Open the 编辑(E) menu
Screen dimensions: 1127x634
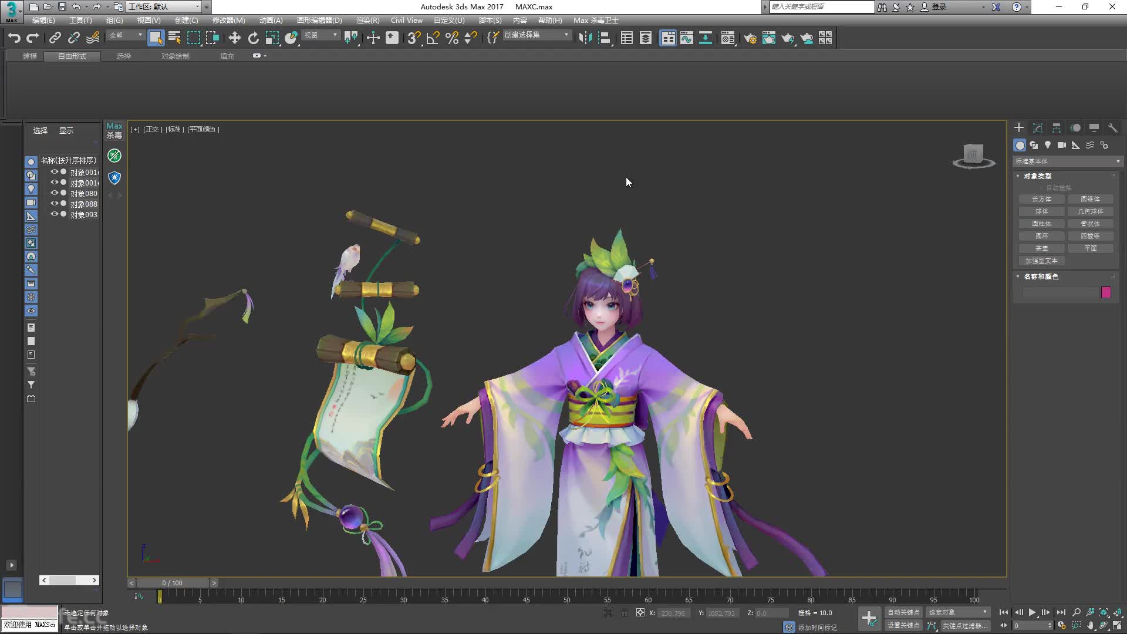pos(43,20)
